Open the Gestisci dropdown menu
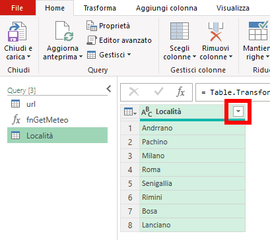 click(x=109, y=55)
